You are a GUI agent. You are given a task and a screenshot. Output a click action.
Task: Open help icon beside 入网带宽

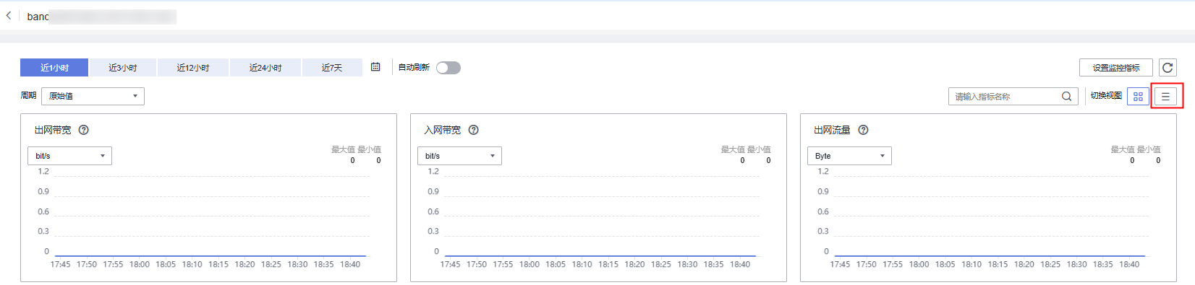tap(474, 131)
